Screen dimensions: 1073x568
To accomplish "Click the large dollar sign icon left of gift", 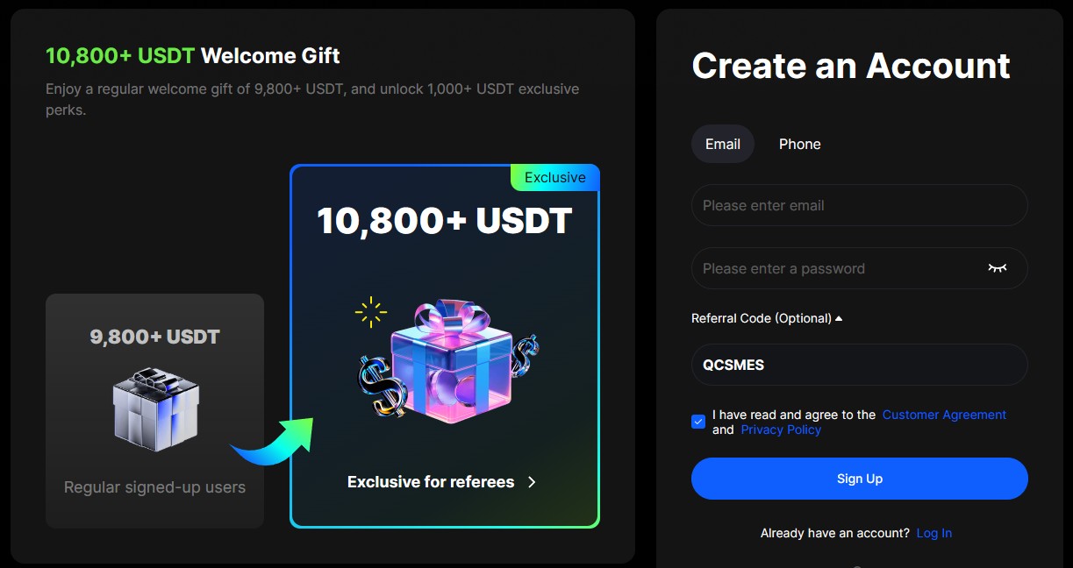I will click(x=383, y=385).
